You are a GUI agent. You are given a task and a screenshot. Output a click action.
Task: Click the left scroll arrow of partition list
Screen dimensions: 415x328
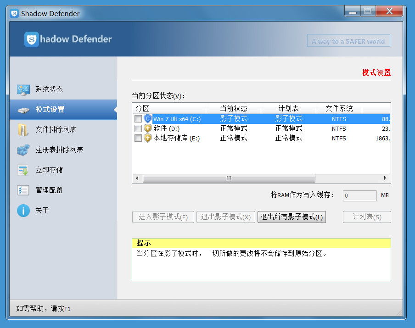(137, 178)
